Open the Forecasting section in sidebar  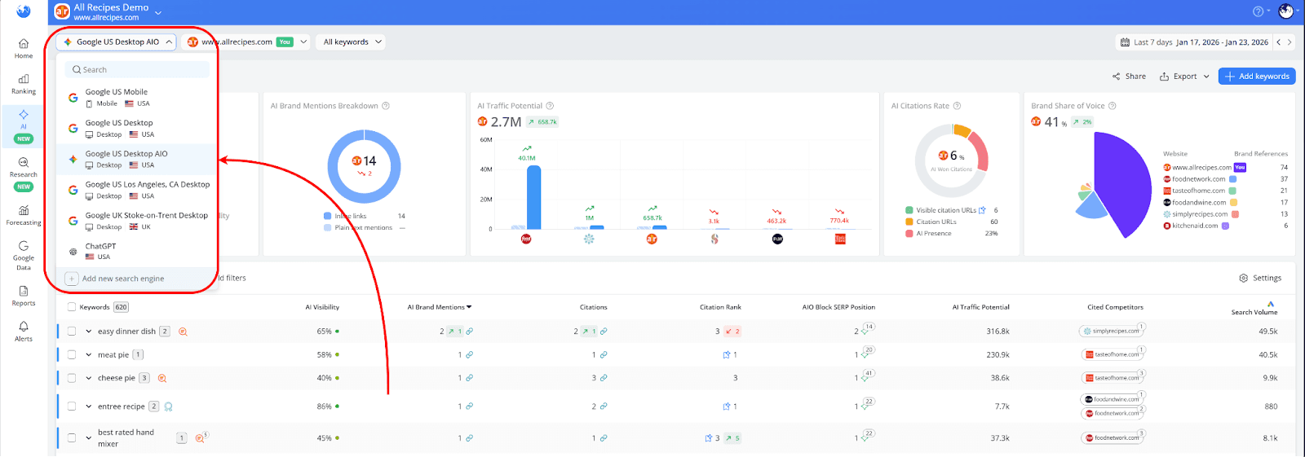(24, 215)
